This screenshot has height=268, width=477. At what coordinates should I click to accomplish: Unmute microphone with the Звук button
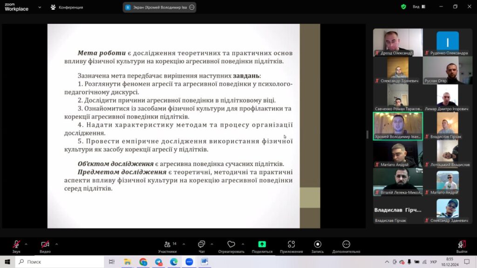click(x=16, y=245)
